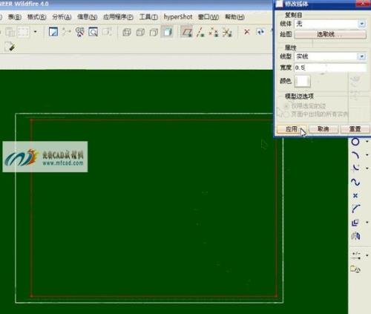Click the 重置 reset button

pos(355,129)
